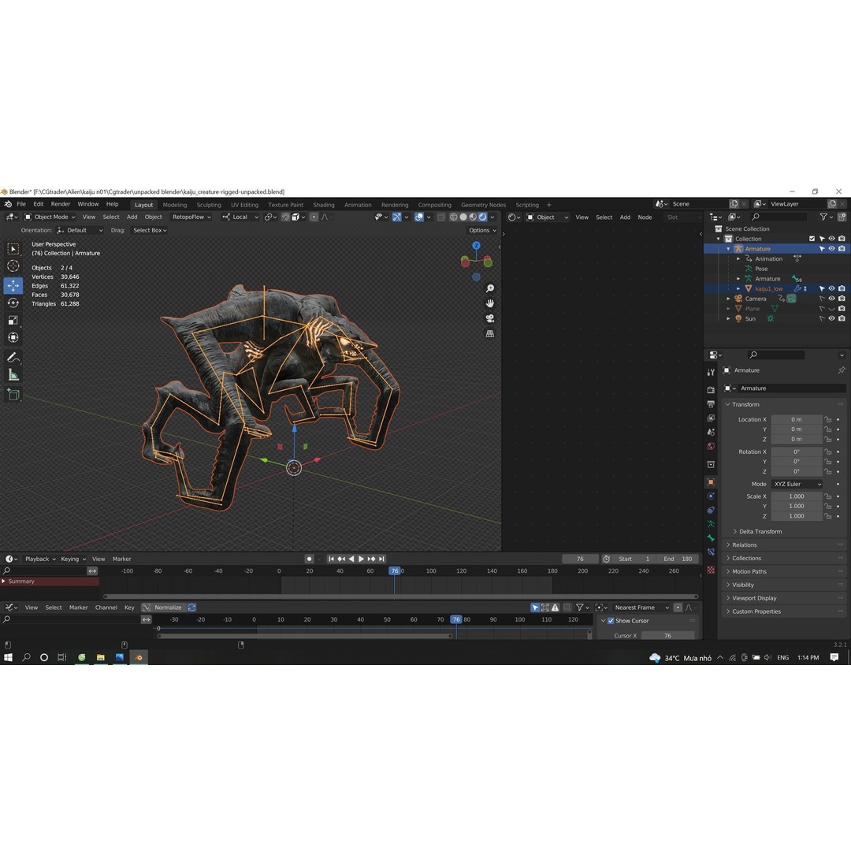Open the Output properties tab
Screen dimensions: 851x851
pyautogui.click(x=711, y=403)
